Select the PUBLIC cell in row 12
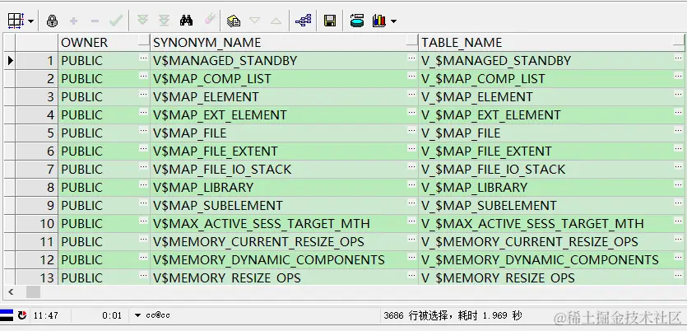The width and height of the screenshot is (687, 331). [x=104, y=259]
